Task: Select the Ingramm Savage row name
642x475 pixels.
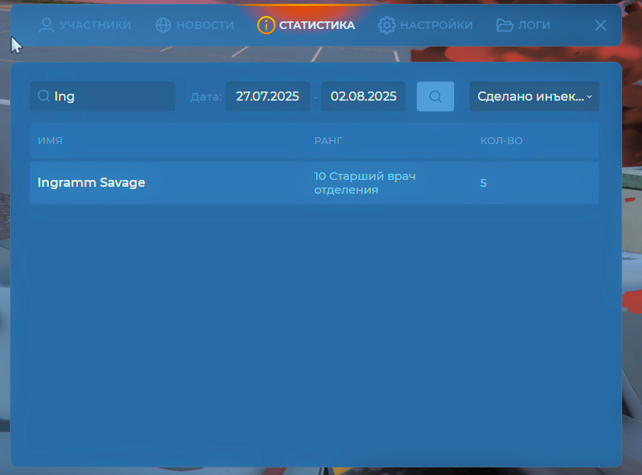Action: point(92,182)
